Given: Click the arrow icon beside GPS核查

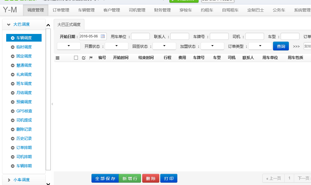Looking at the screenshot, I should 13,111.
